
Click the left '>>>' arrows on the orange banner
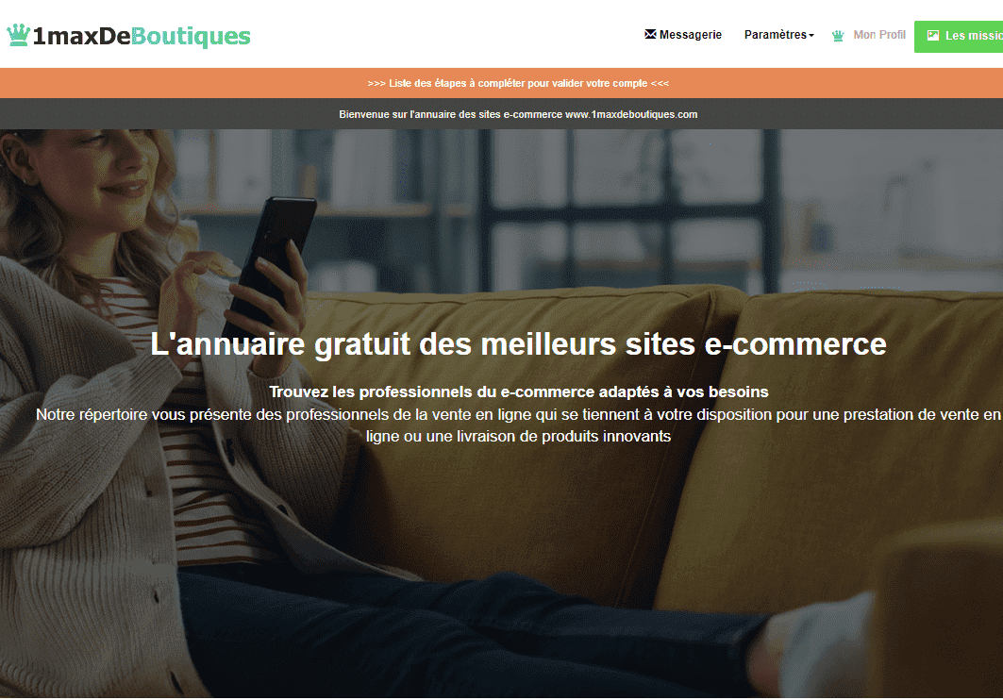click(x=376, y=83)
